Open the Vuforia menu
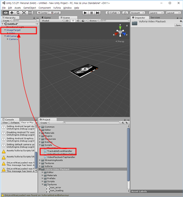Image resolution: width=183 pixels, height=197 pixels. pyautogui.click(x=57, y=8)
